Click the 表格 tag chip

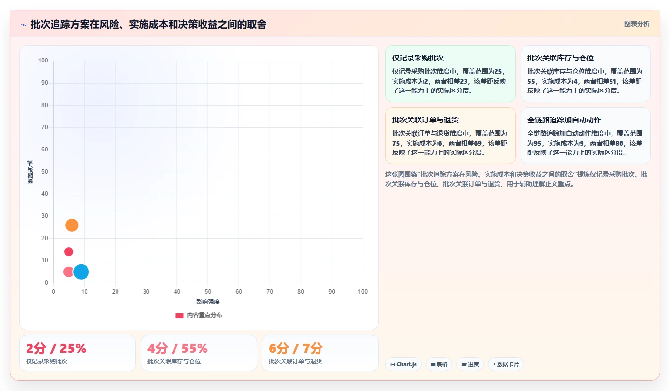pyautogui.click(x=439, y=364)
